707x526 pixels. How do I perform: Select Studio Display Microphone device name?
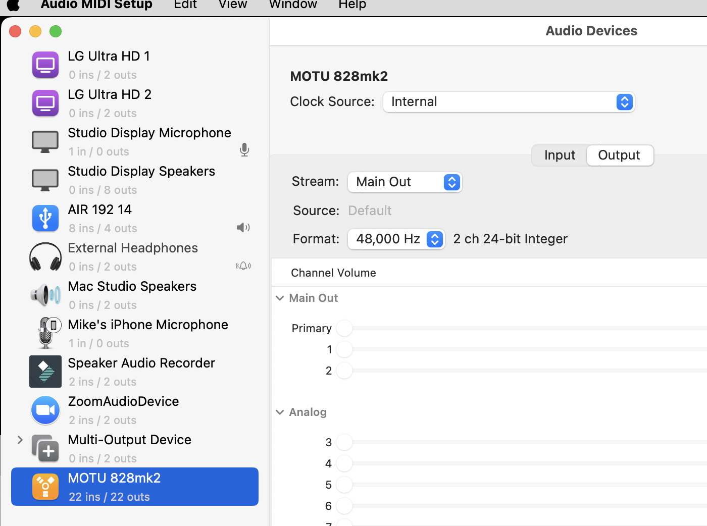click(149, 133)
